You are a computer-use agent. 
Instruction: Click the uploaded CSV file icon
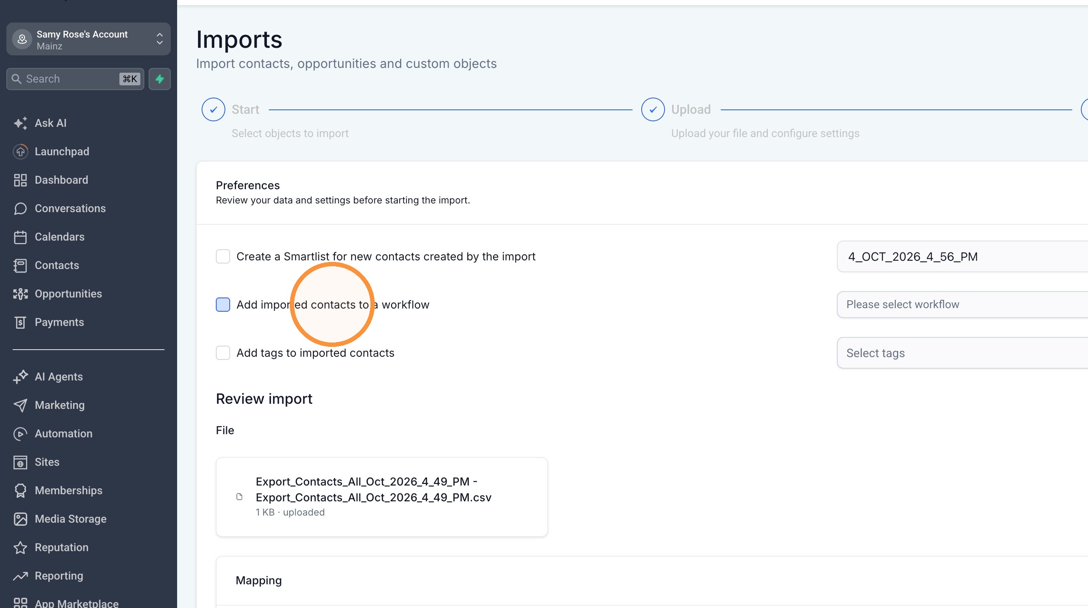239,497
